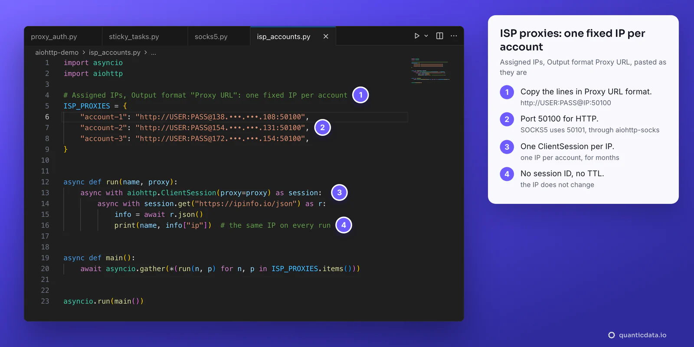Select the isp_accounts.py tab
The image size is (694, 347).
[284, 37]
